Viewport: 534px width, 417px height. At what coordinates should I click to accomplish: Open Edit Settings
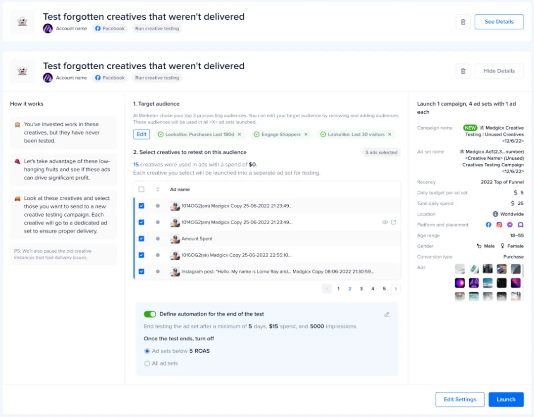460,399
